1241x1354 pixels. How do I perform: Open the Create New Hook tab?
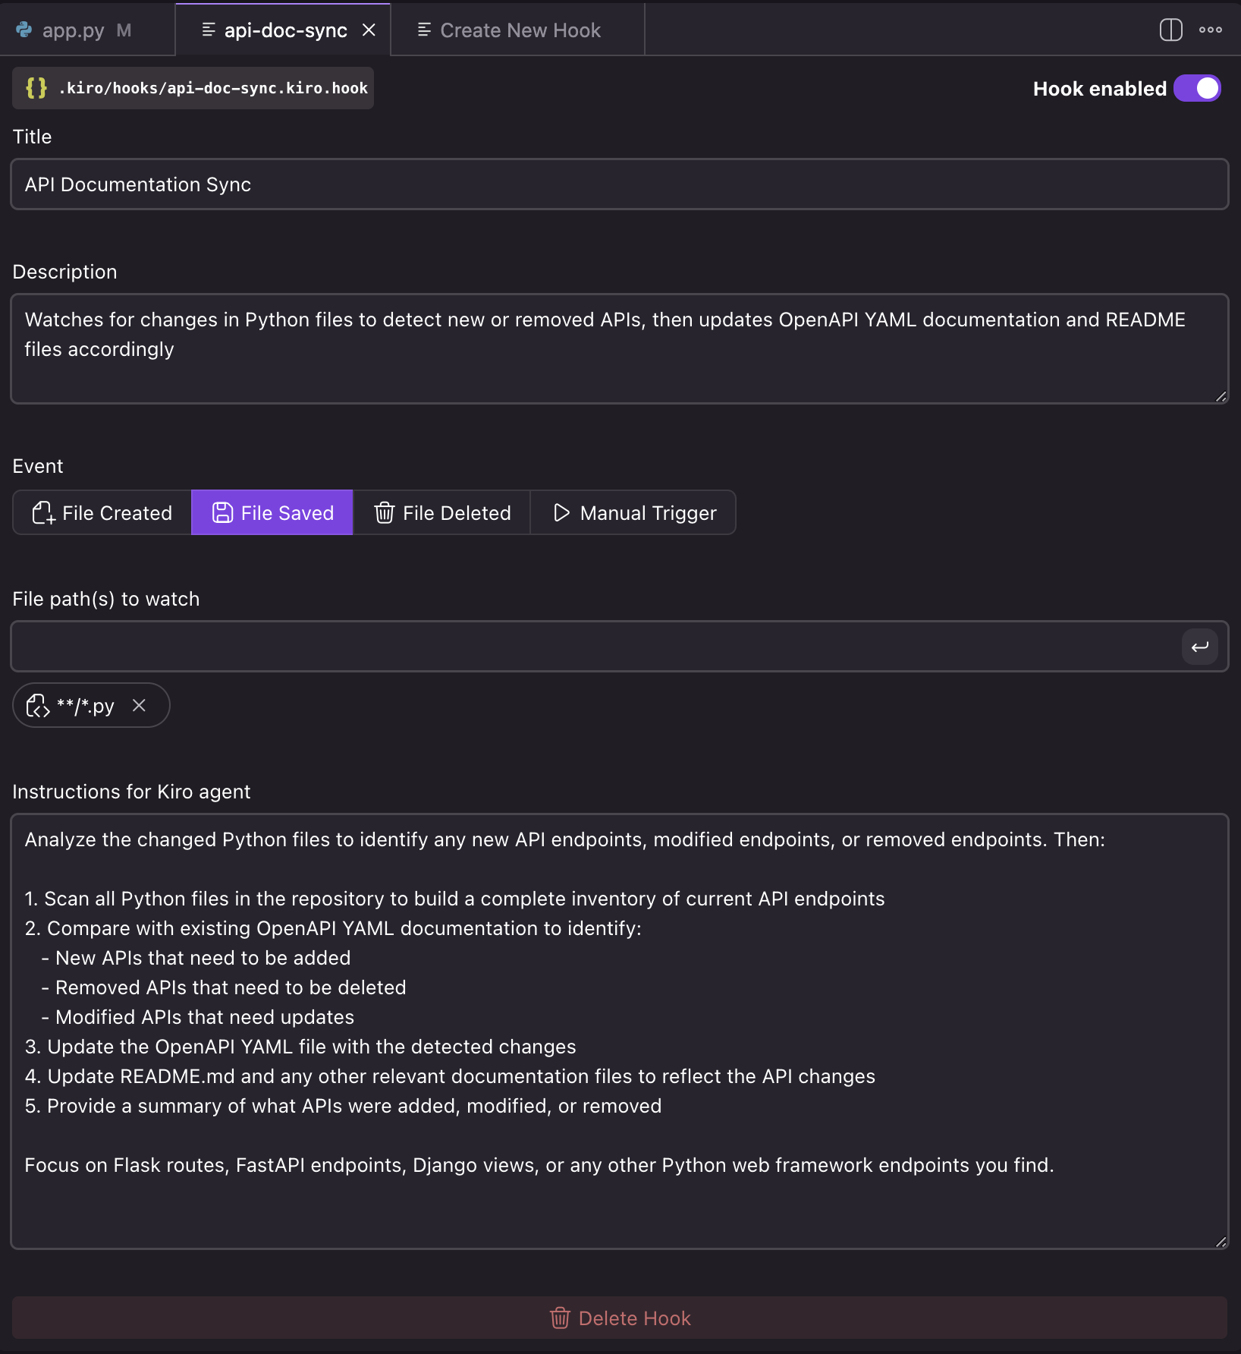520,30
